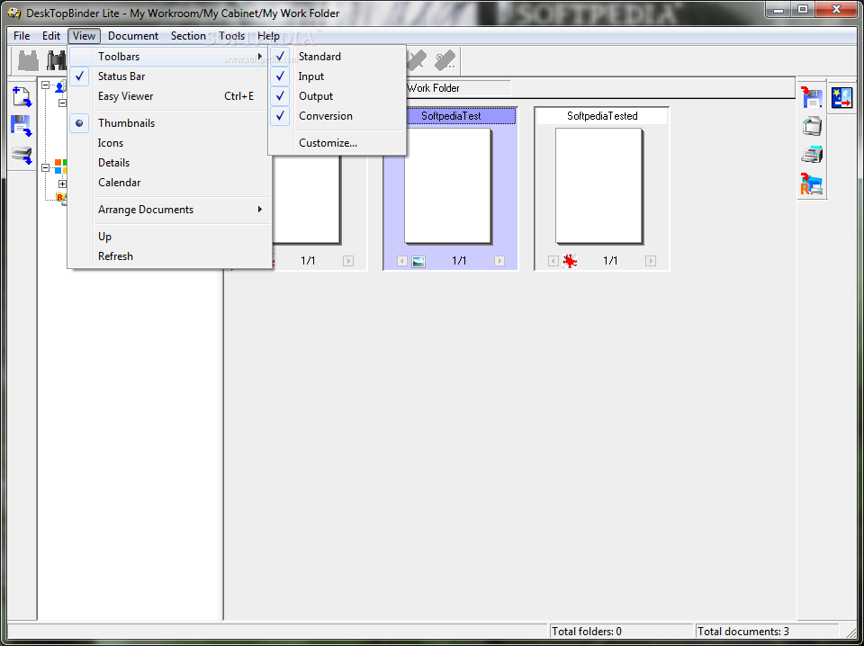864x646 pixels.
Task: Open the Edit menu
Action: tap(51, 36)
